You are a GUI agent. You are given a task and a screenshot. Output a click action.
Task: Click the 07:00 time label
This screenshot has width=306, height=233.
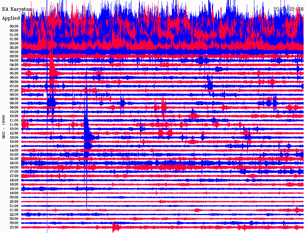pyautogui.click(x=14, y=86)
